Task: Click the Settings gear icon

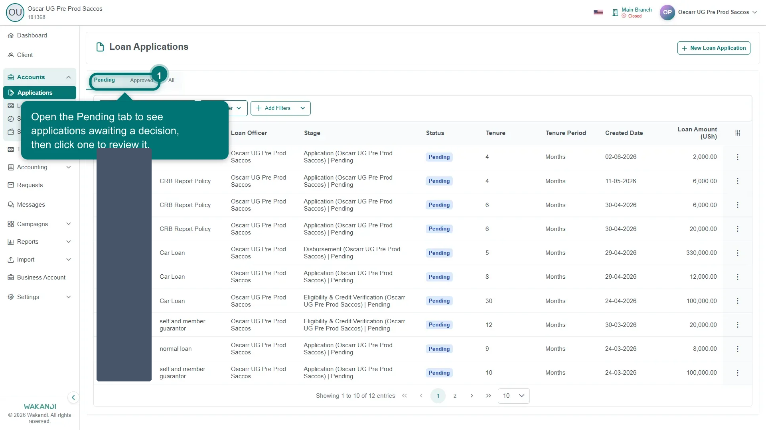Action: 11,297
